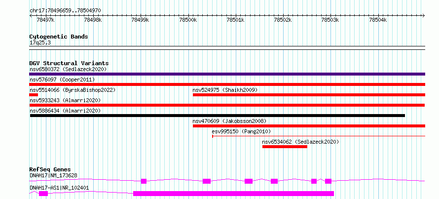Click the small first DNAH17-AS1 exon
This screenshot has height=199, width=439.
[x=43, y=194]
